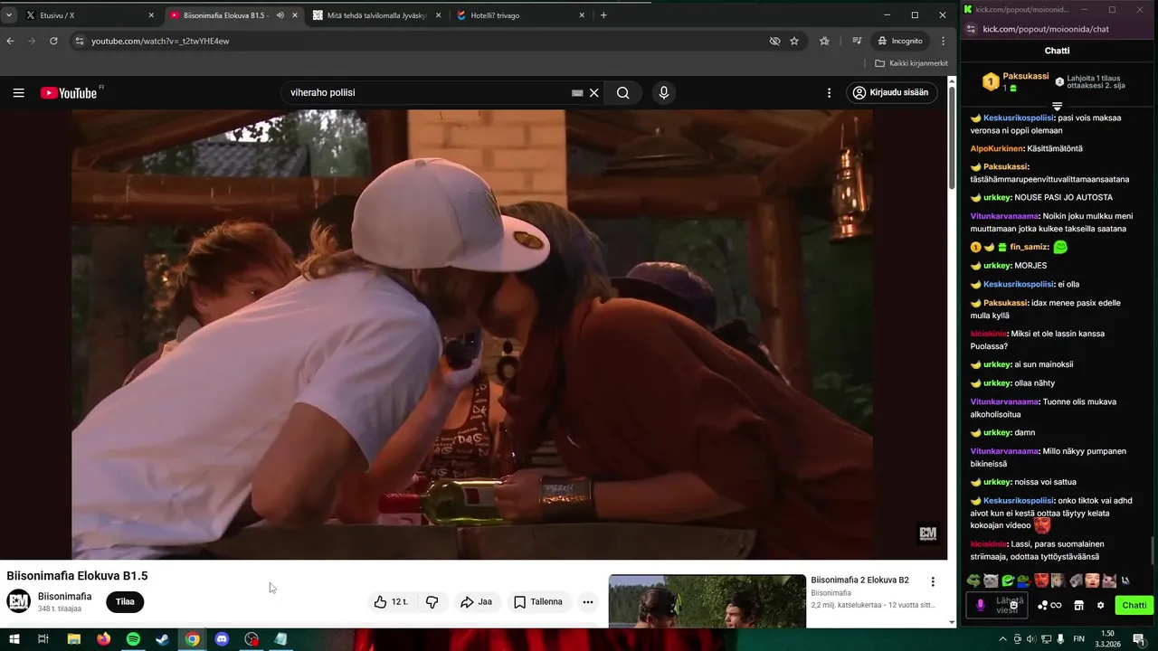Screen dimensions: 1158x651
Task: Subscribe with the Tilaa button
Action: 125,601
